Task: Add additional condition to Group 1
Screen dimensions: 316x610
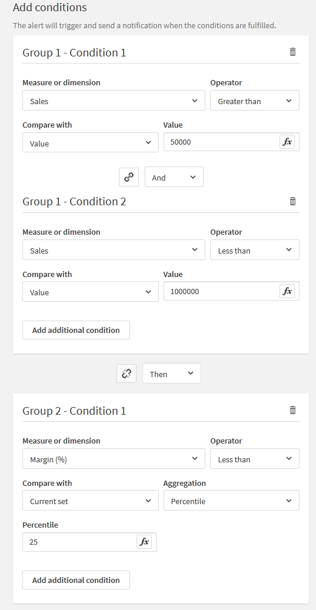Action: (76, 330)
